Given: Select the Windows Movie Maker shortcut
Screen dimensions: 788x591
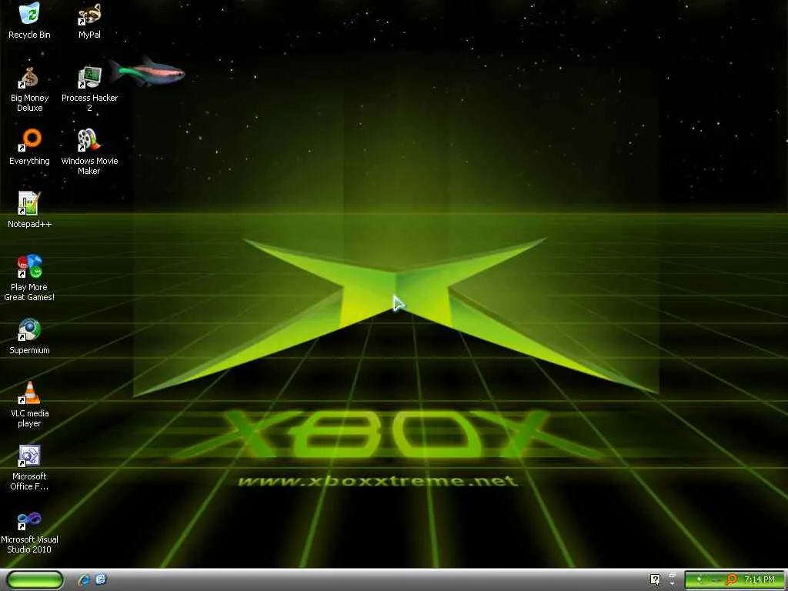Looking at the screenshot, I should 89,152.
